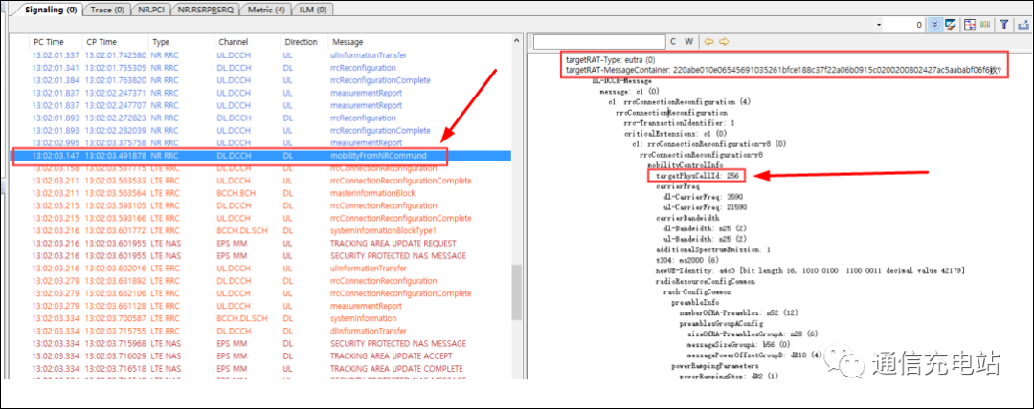Select rrcReconfiguration row at 13:02:01.341
Image resolution: width=1034 pixels, height=409 pixels.
(x=262, y=68)
